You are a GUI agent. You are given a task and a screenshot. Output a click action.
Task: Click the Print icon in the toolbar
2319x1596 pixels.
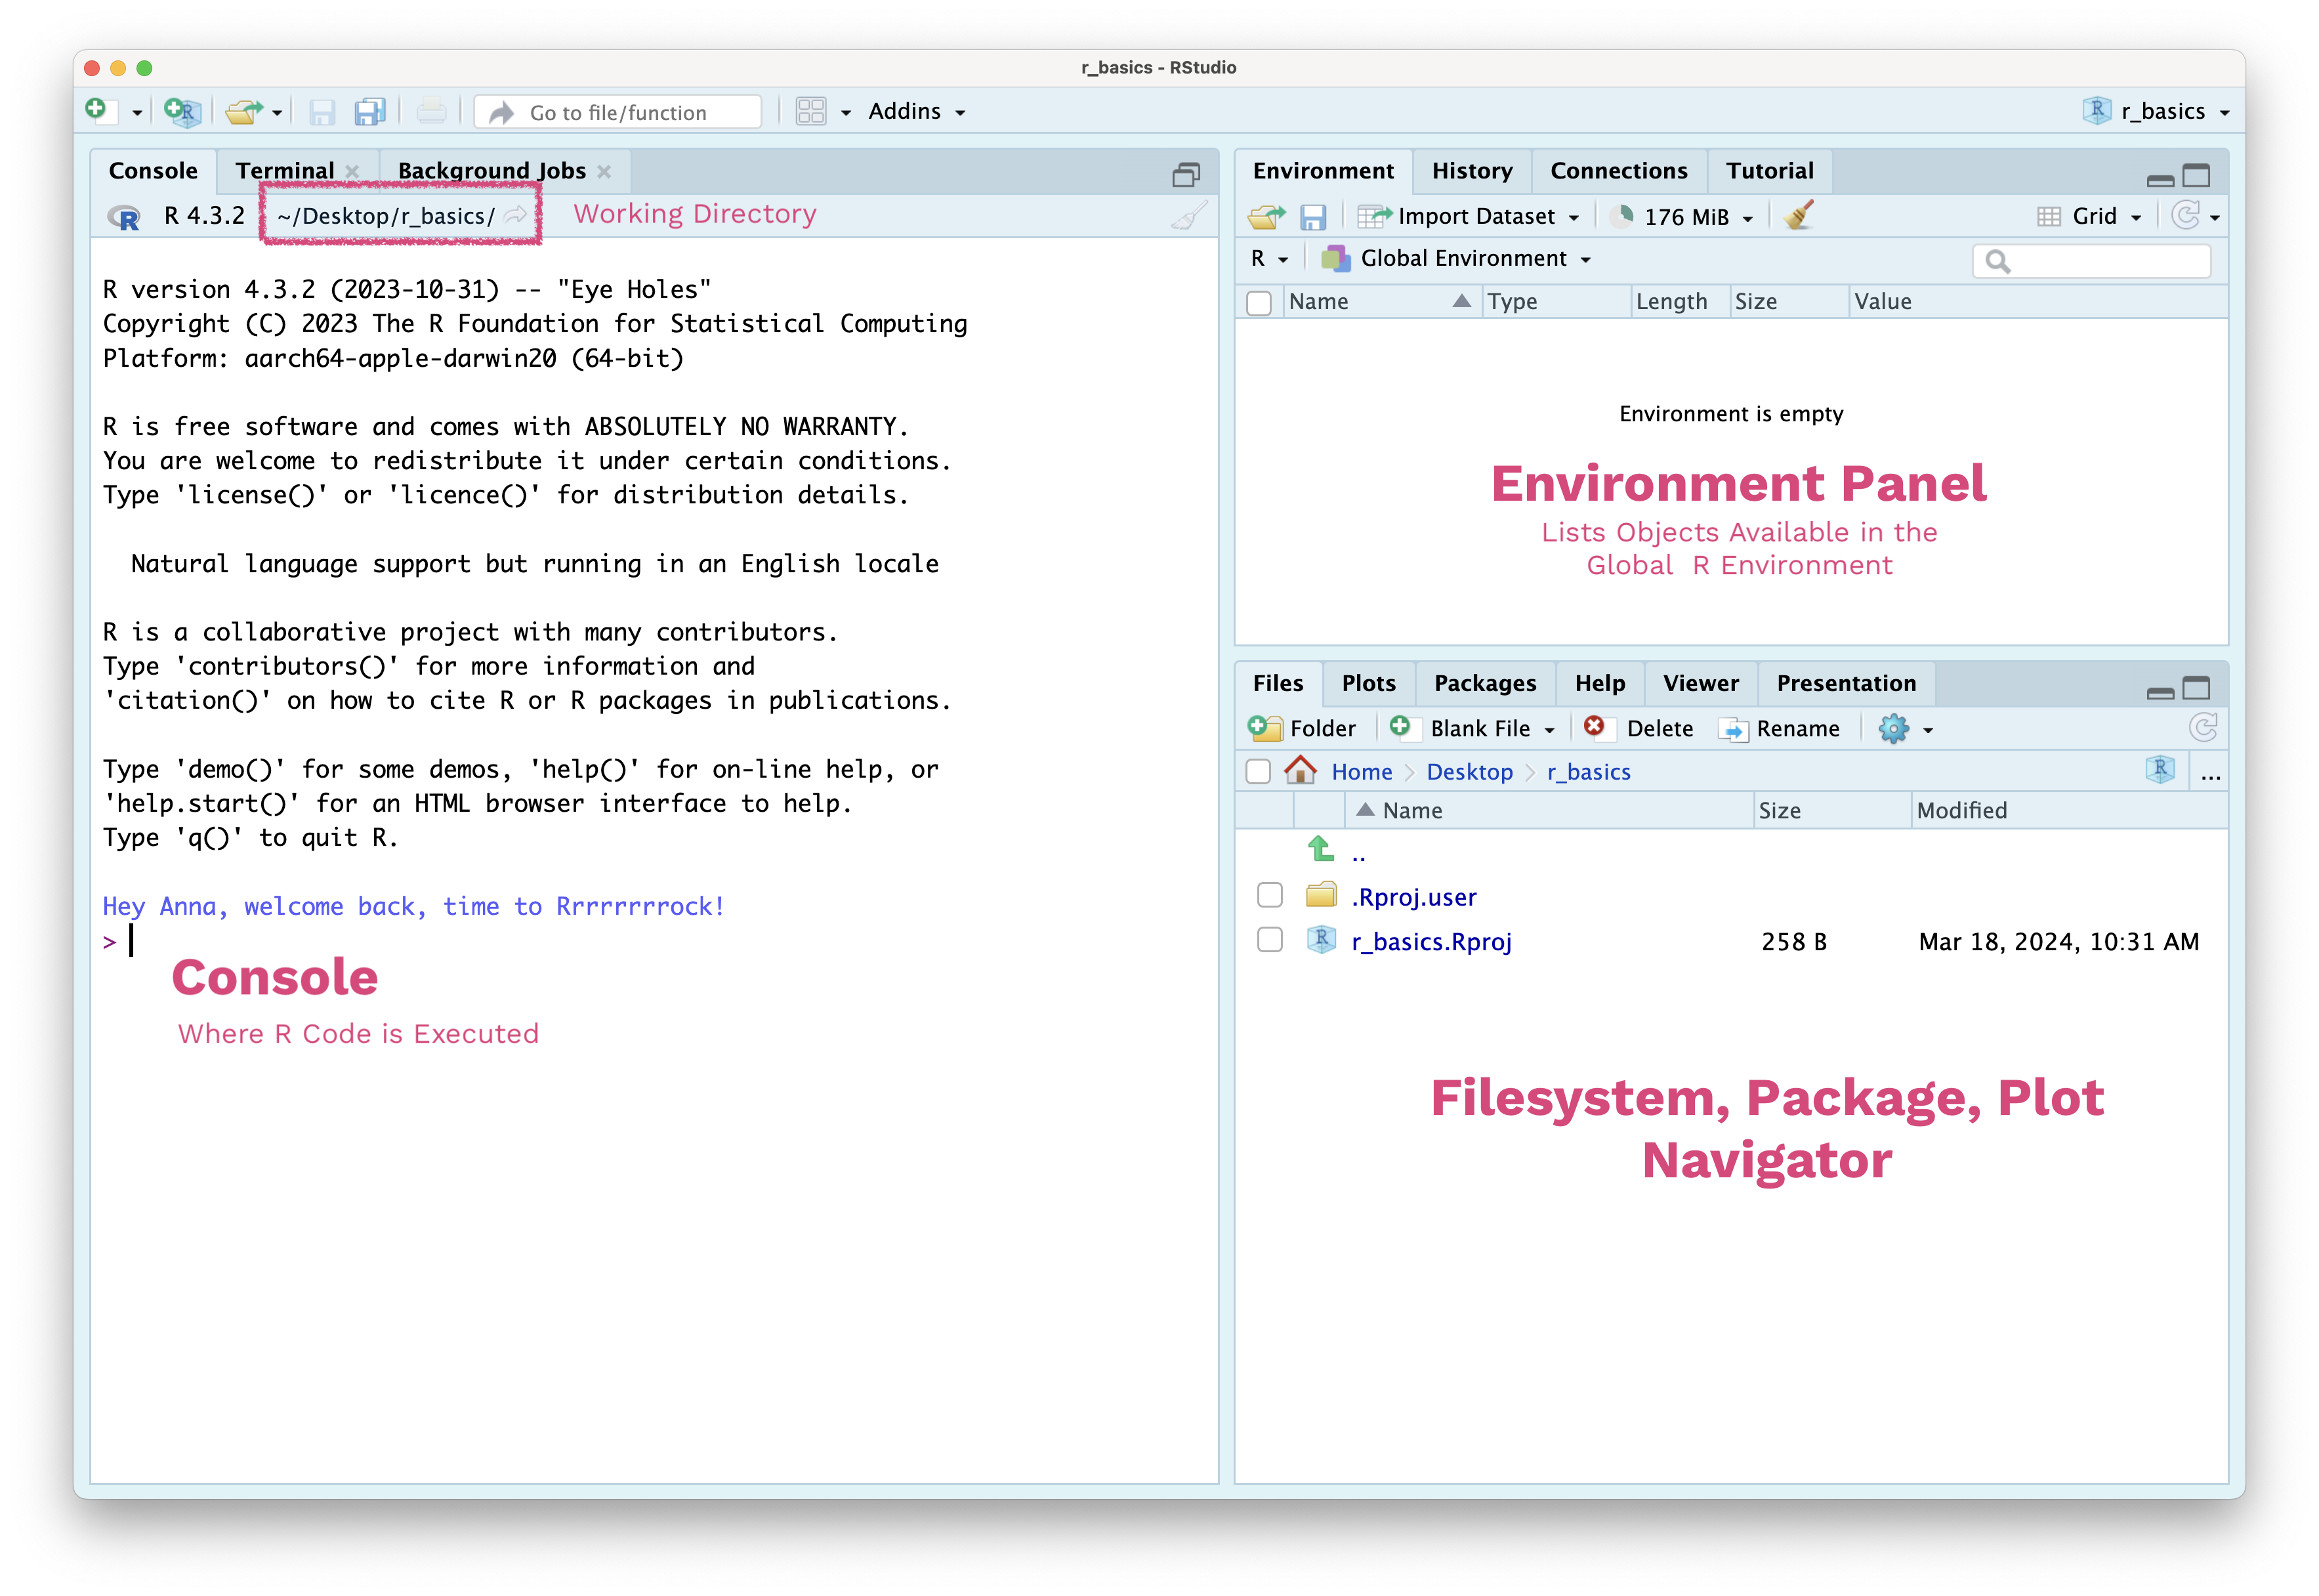(431, 111)
